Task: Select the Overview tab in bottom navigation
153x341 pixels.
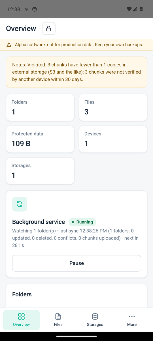Action: pyautogui.click(x=21, y=320)
